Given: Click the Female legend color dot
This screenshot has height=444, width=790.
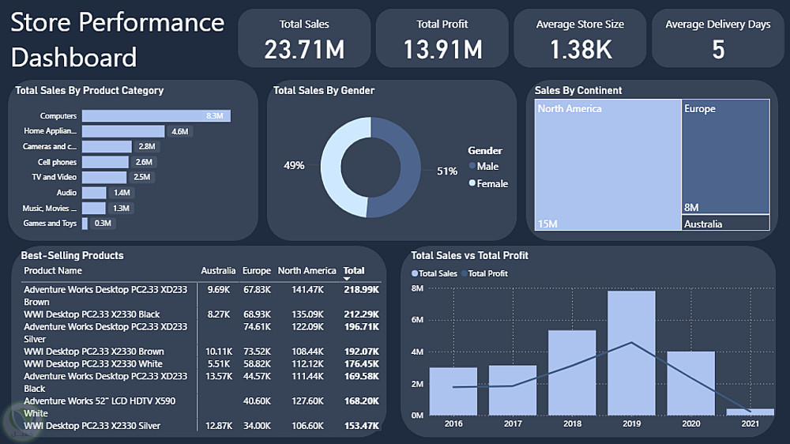Looking at the screenshot, I should pyautogui.click(x=472, y=183).
